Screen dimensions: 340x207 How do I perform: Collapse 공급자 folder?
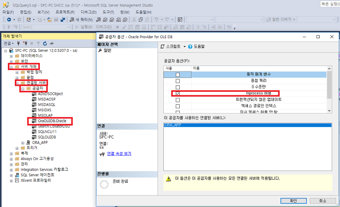pos(23,89)
